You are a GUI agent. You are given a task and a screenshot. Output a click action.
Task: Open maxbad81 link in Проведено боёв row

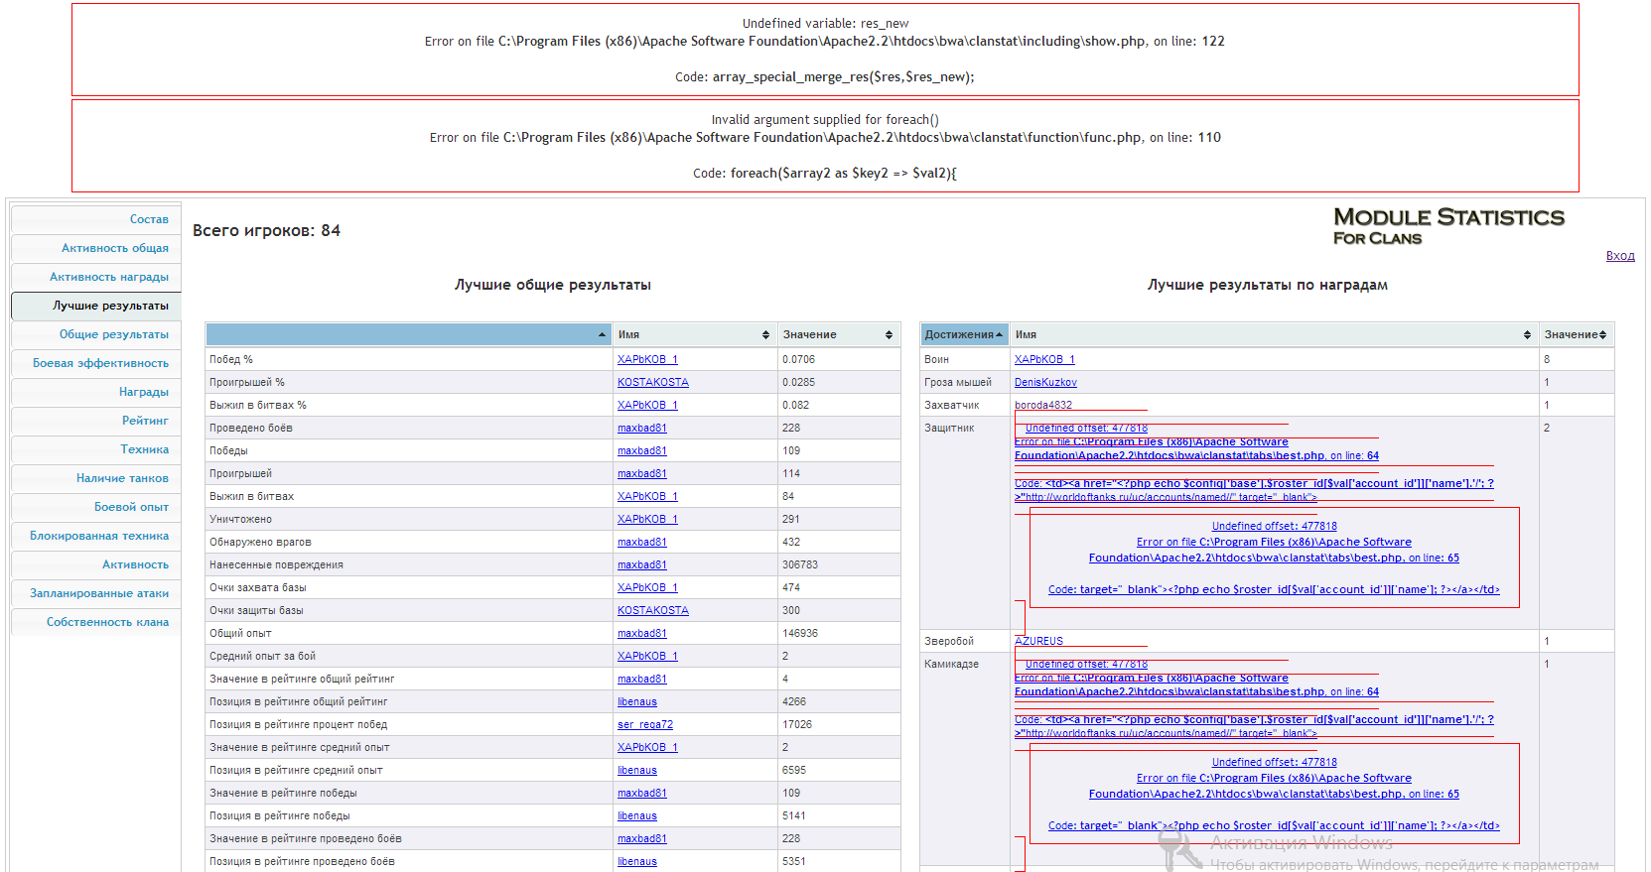[641, 429]
